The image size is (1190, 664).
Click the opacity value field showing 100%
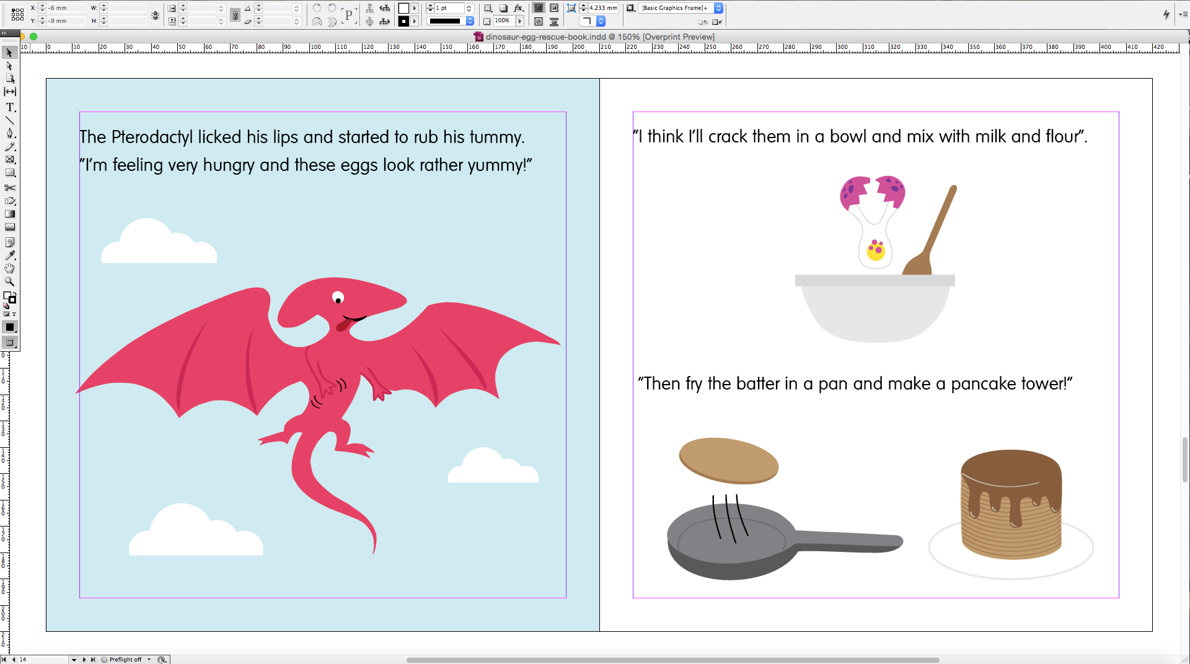pyautogui.click(x=501, y=20)
